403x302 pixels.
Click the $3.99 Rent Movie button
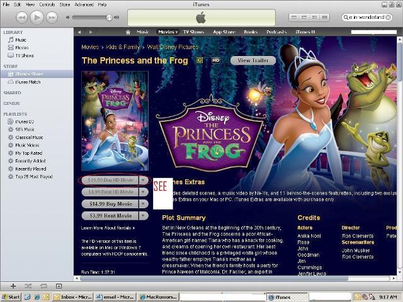[111, 216]
